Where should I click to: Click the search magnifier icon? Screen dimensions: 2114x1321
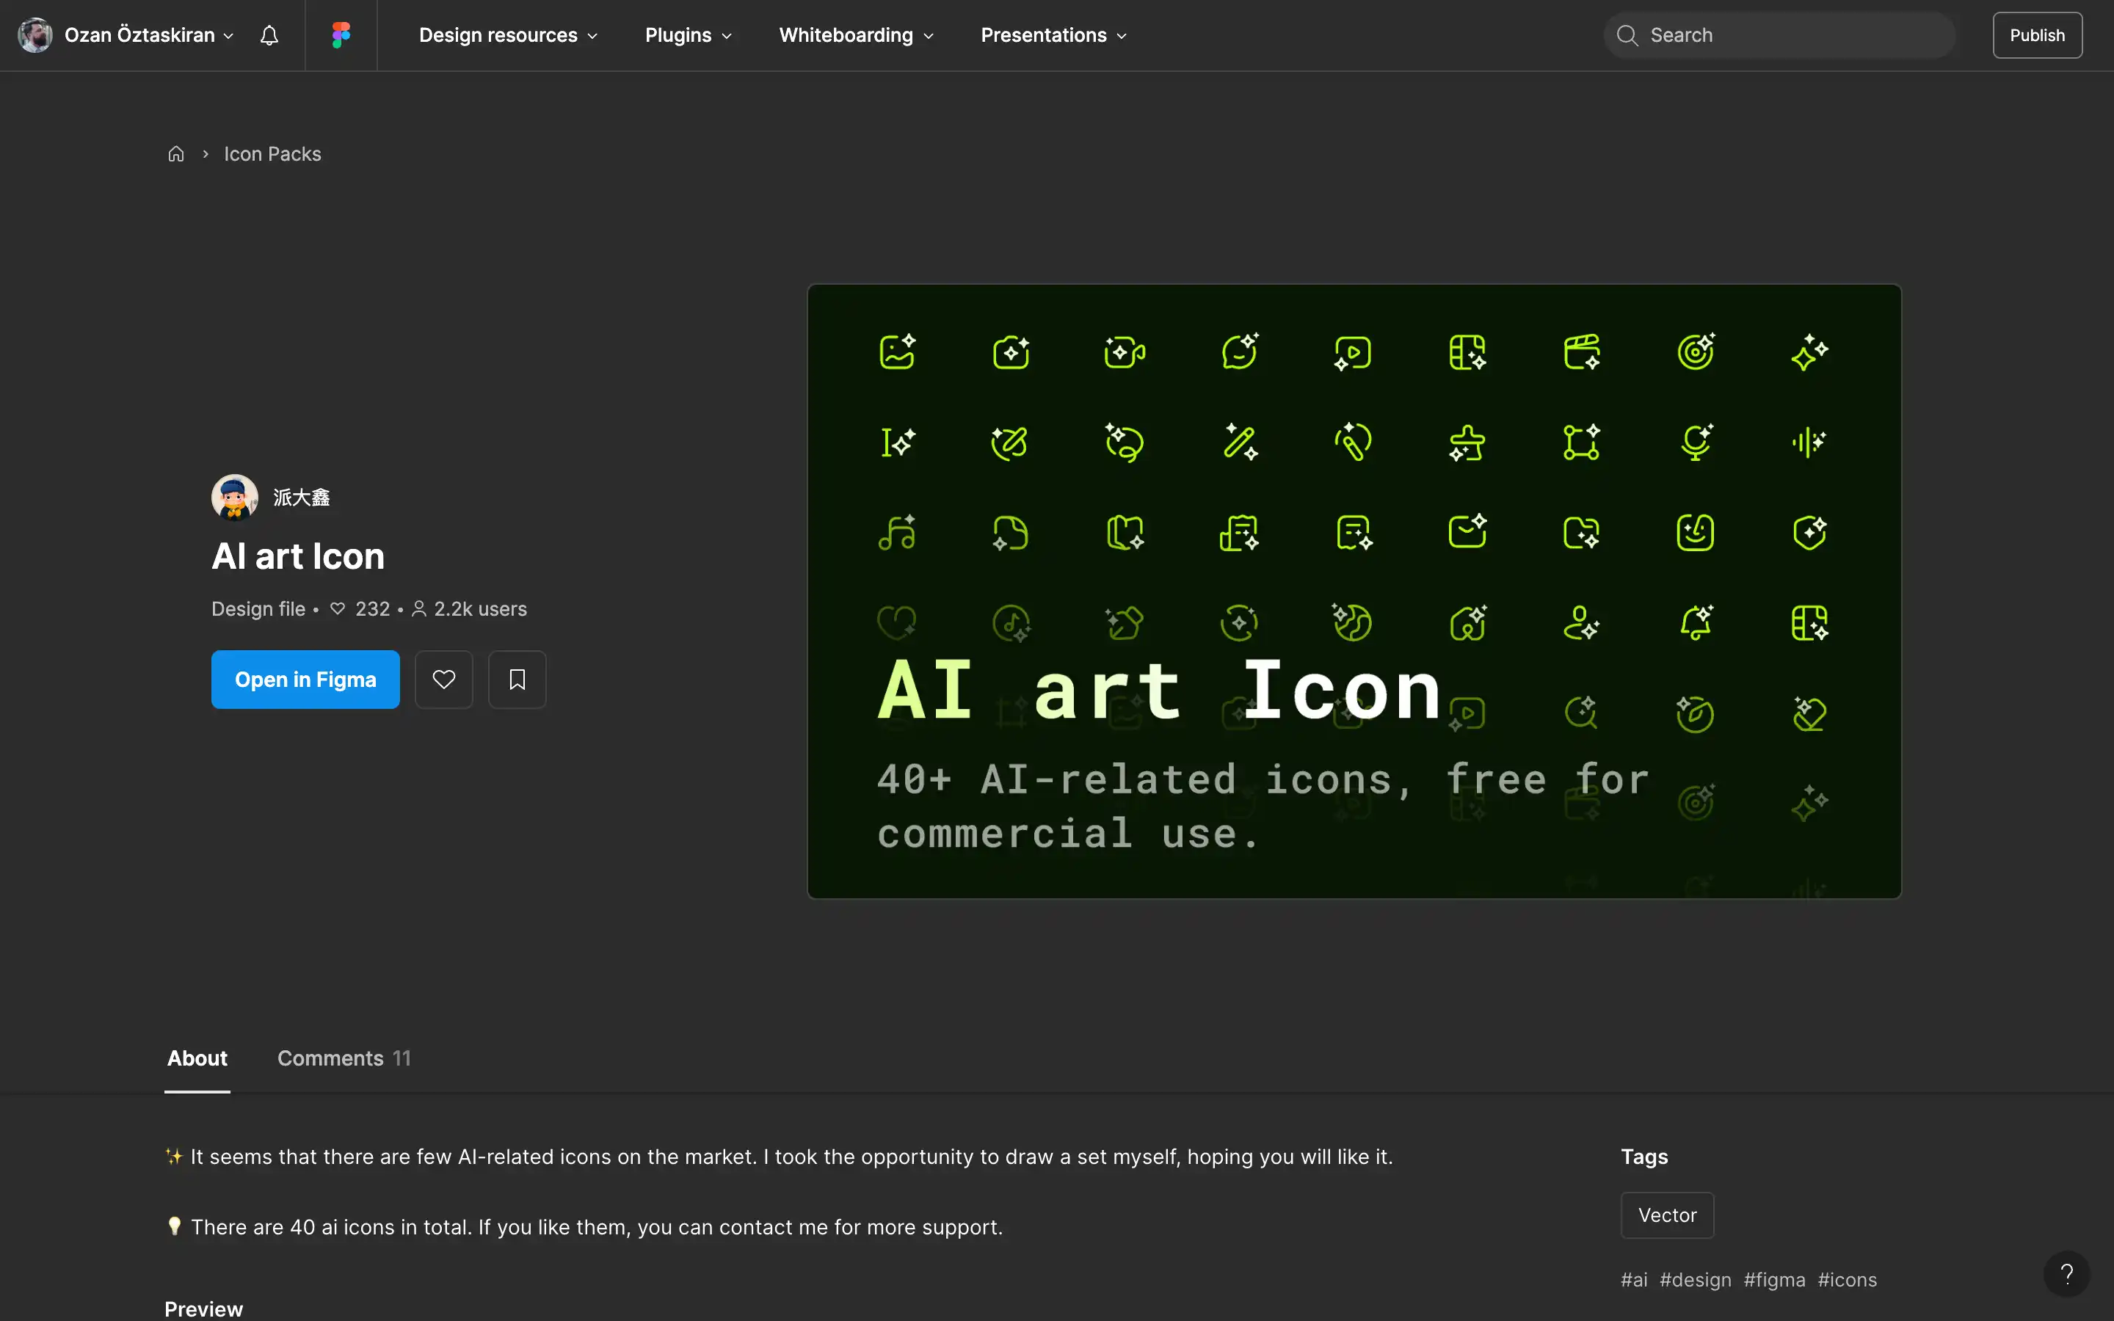[1627, 35]
